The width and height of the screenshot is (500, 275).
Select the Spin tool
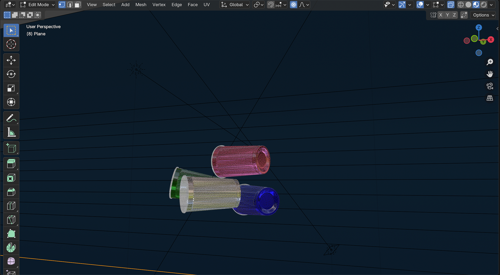11,248
